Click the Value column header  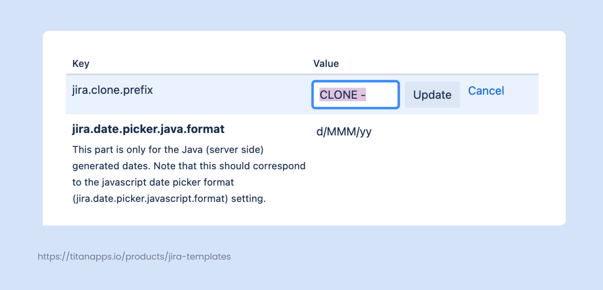(326, 63)
